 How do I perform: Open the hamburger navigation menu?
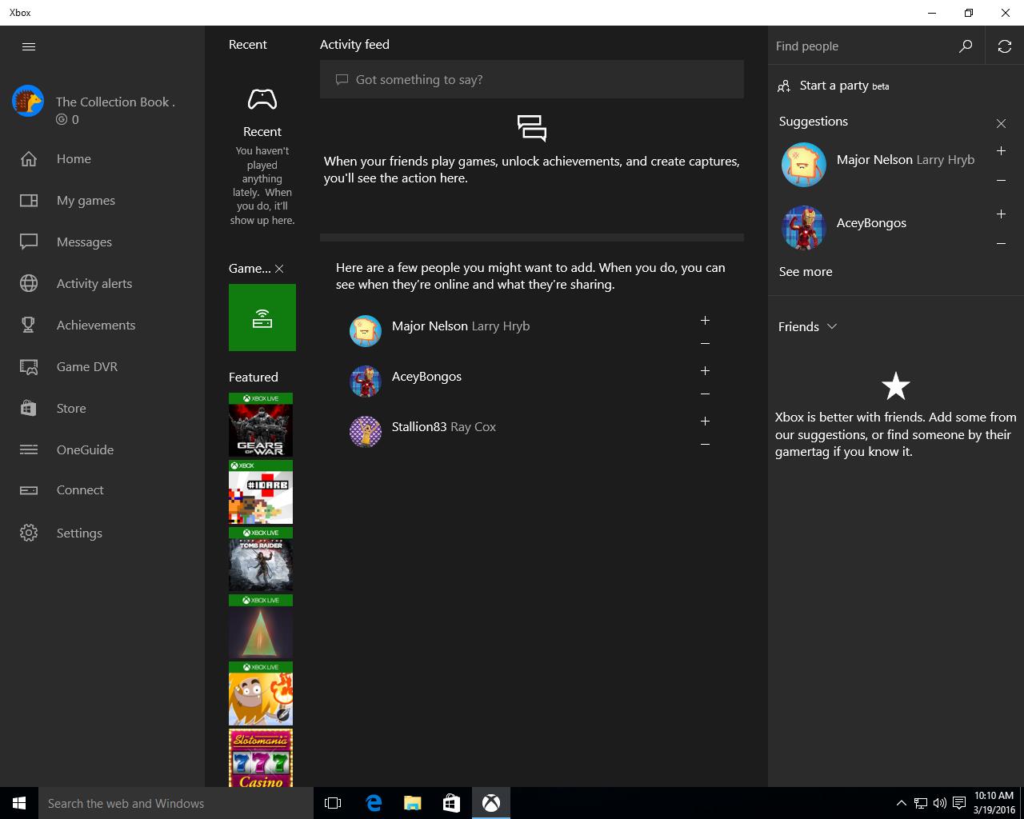point(29,46)
